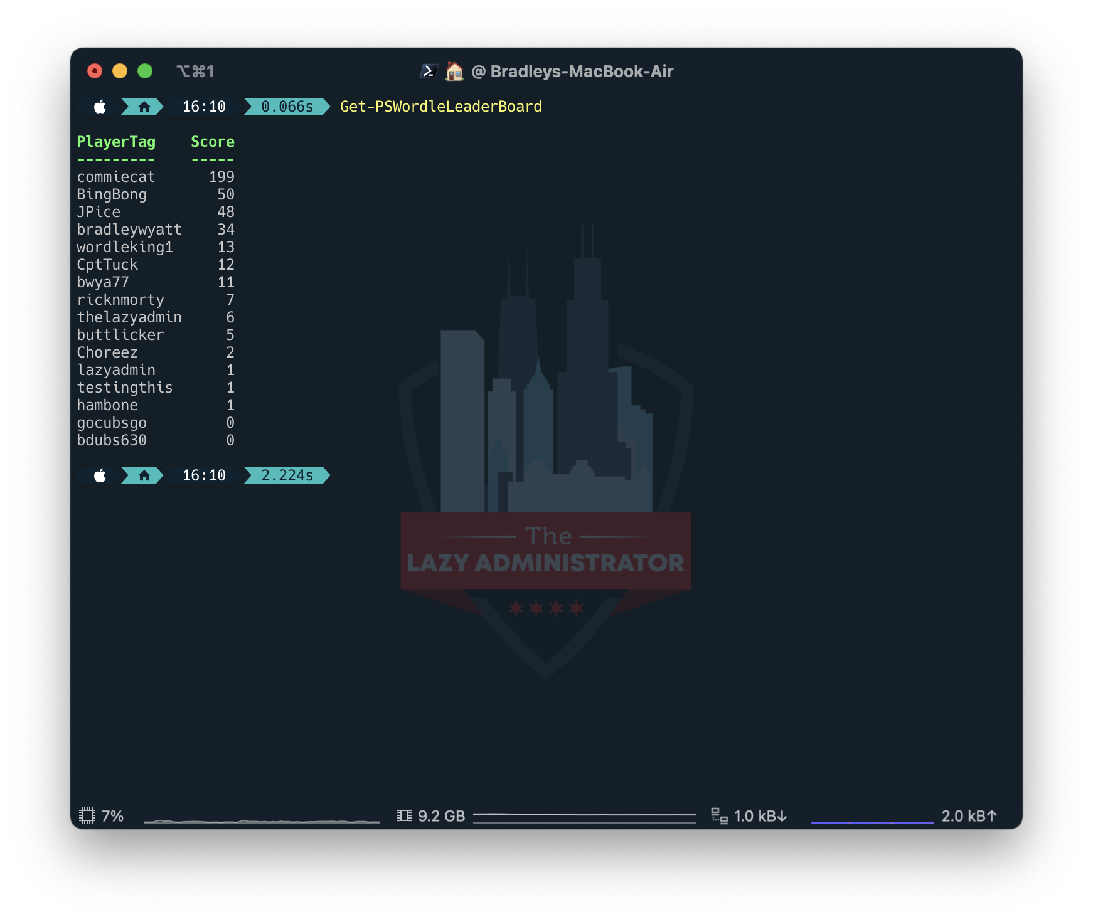The image size is (1093, 922).
Task: Click the home segment of the second prompt
Action: click(143, 475)
